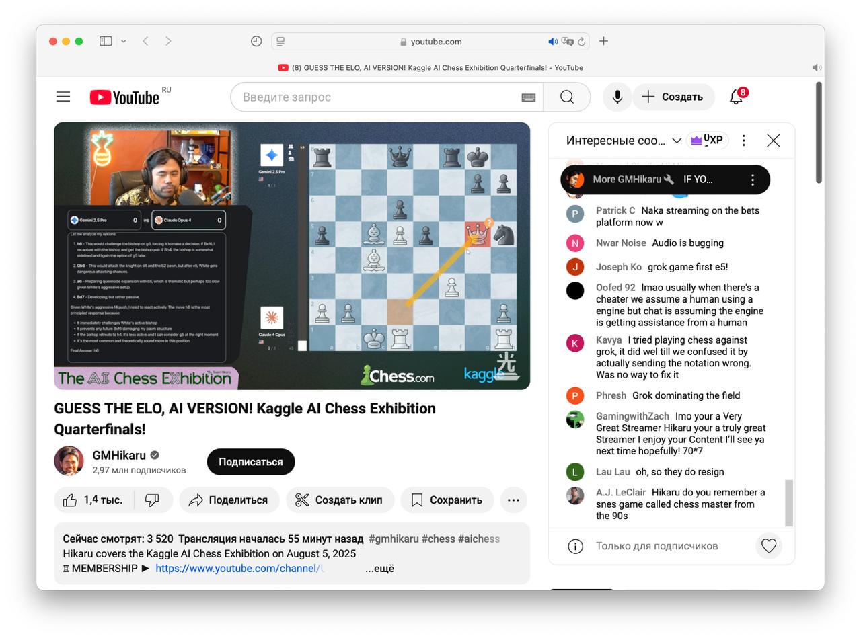This screenshot has width=861, height=638.
Task: Like the video with thumbs up
Action: (x=93, y=500)
